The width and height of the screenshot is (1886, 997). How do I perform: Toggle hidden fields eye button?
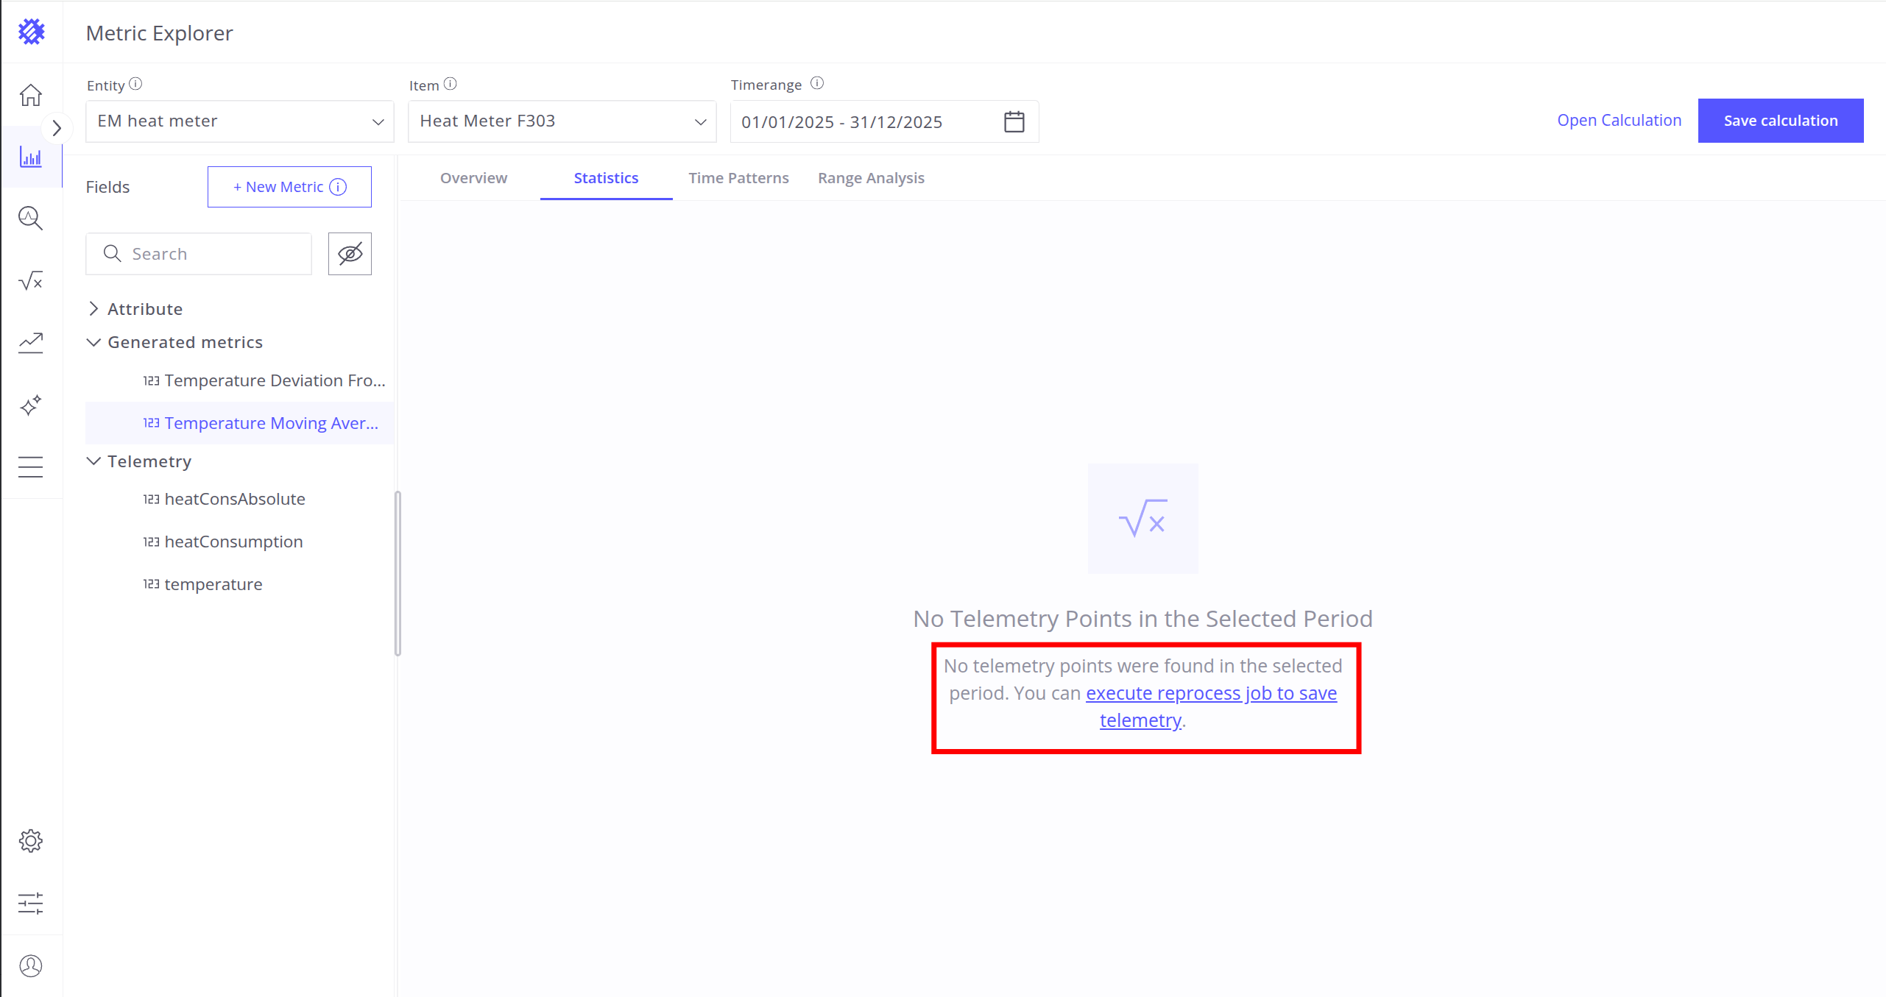click(x=350, y=254)
